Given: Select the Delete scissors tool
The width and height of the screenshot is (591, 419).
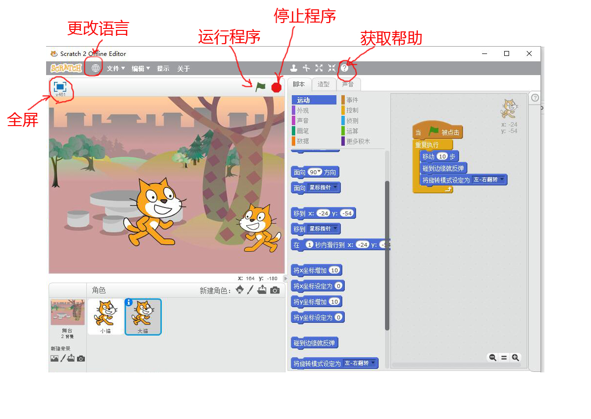Looking at the screenshot, I should pyautogui.click(x=307, y=68).
